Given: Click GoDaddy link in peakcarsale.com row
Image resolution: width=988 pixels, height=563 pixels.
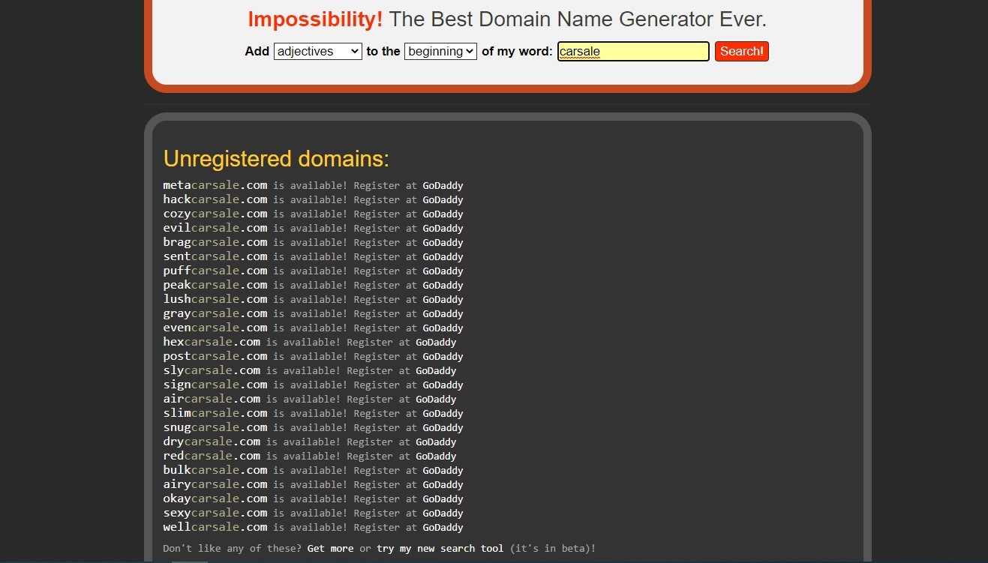Looking at the screenshot, I should click(443, 286).
